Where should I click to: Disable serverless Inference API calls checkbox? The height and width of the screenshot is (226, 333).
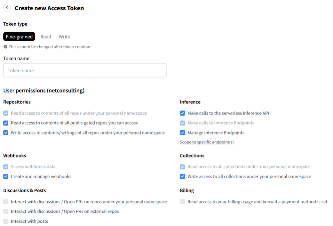click(x=182, y=113)
